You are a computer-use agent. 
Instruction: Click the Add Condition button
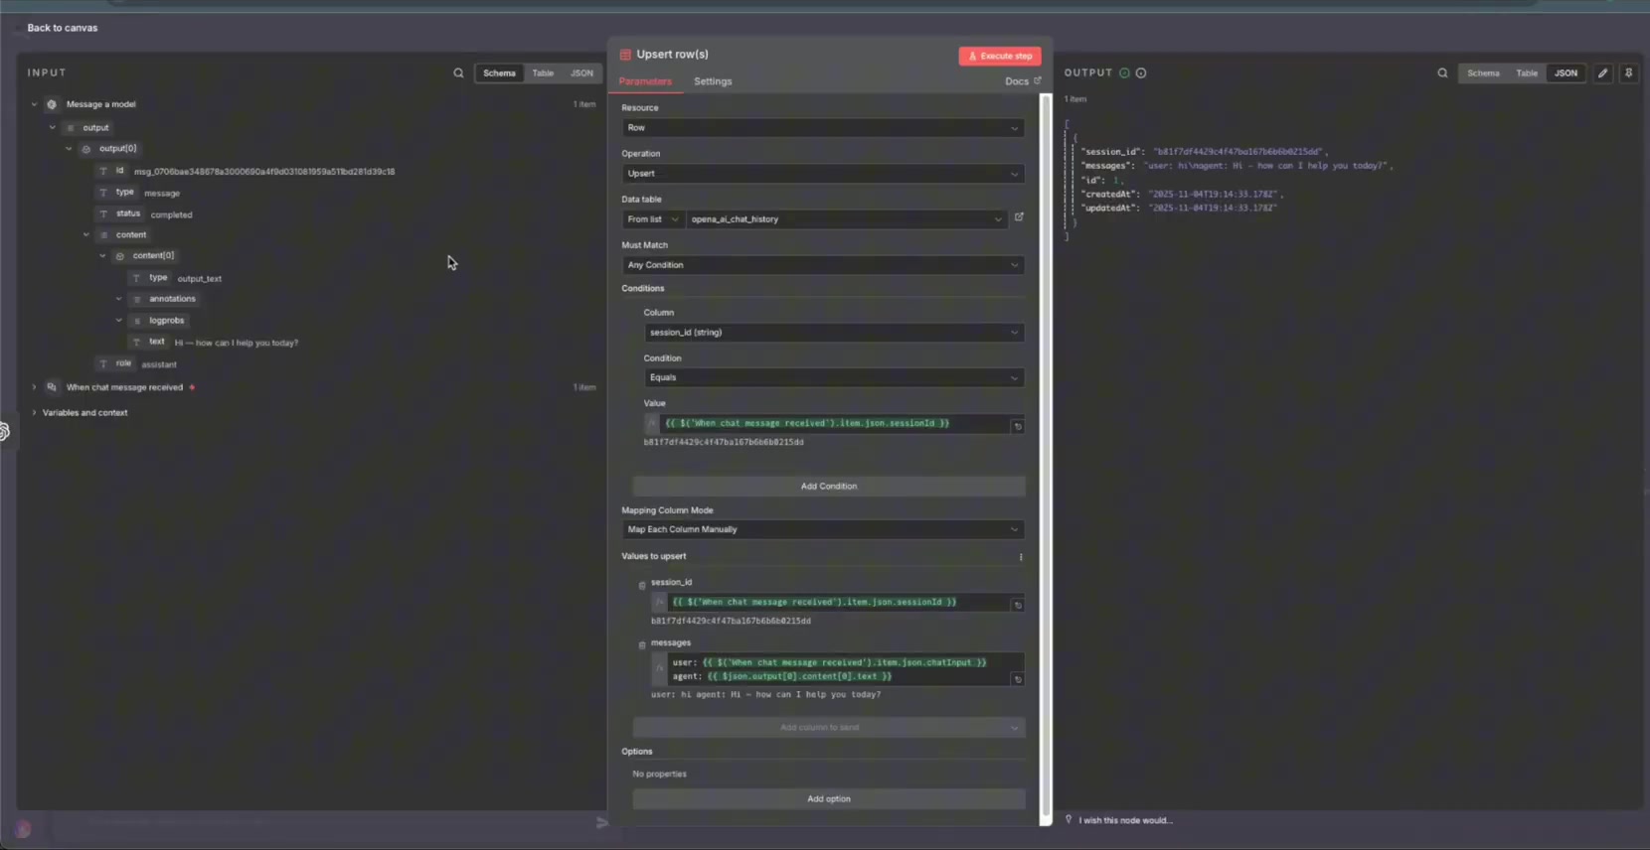tap(829, 487)
